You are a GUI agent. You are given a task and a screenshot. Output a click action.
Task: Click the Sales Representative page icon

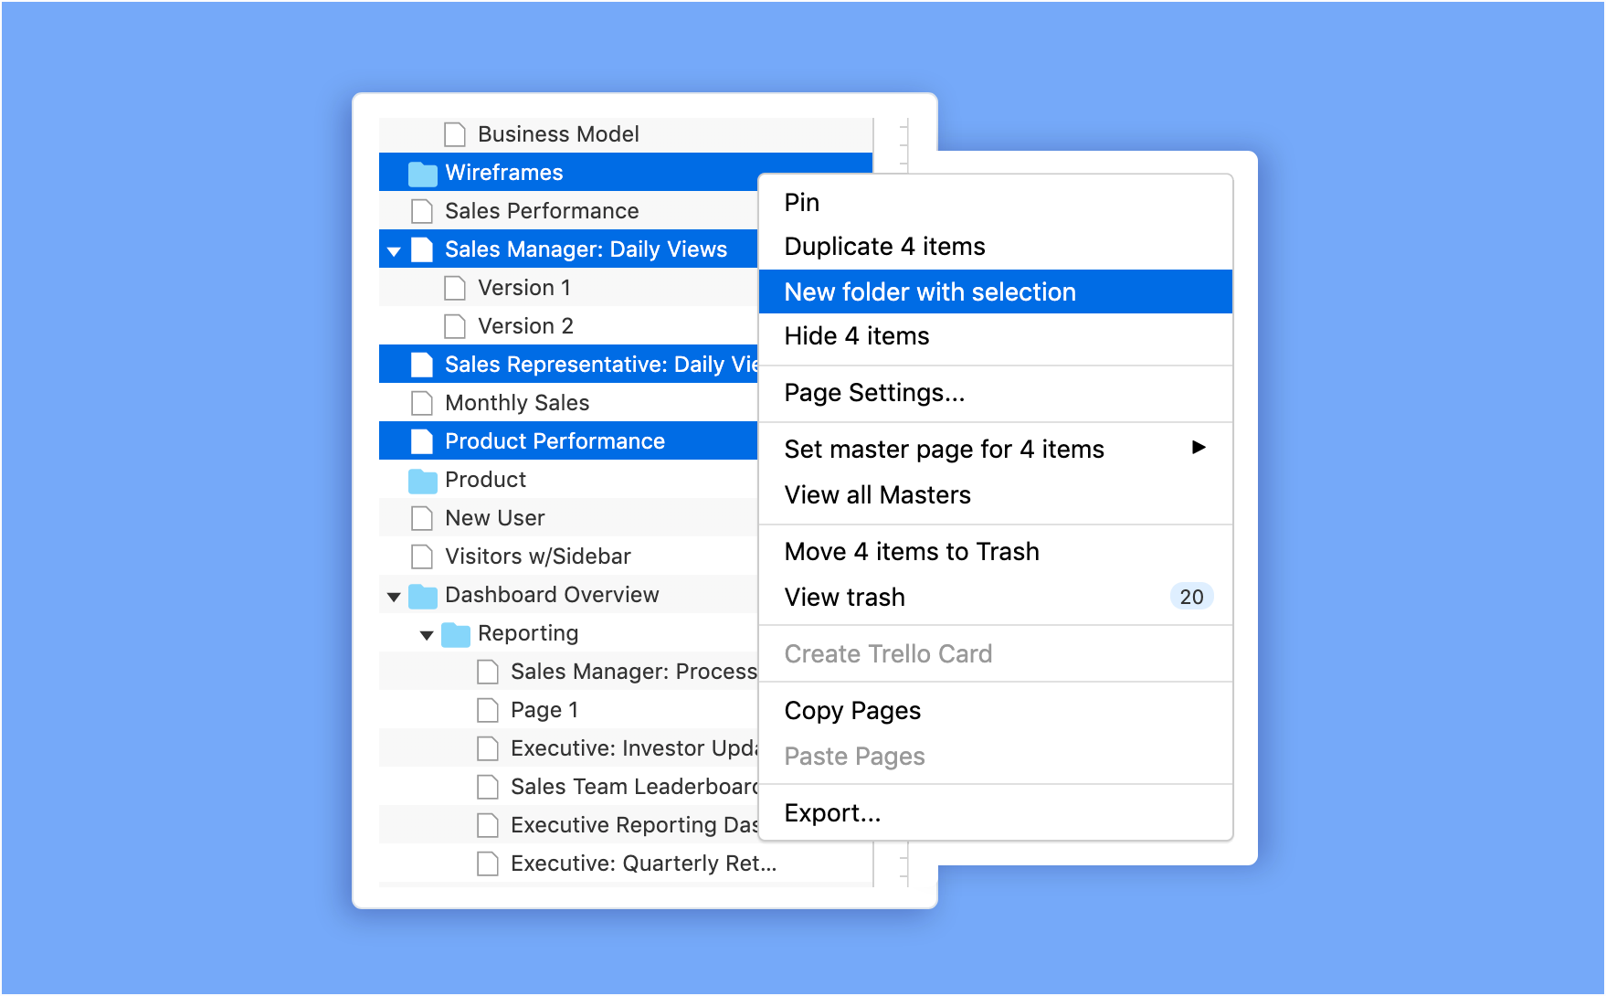(422, 365)
